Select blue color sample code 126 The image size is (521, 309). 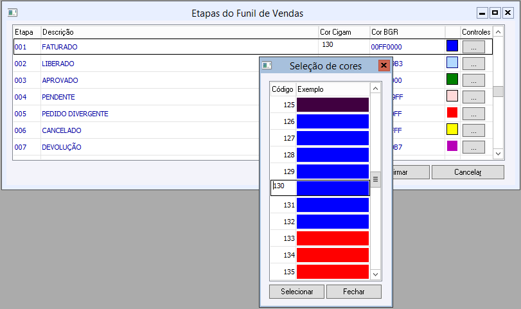point(333,121)
